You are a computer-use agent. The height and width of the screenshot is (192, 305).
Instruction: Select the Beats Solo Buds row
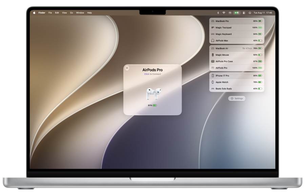click(x=237, y=89)
